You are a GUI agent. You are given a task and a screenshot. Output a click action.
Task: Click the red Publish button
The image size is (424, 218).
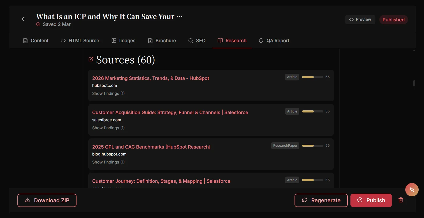point(371,200)
